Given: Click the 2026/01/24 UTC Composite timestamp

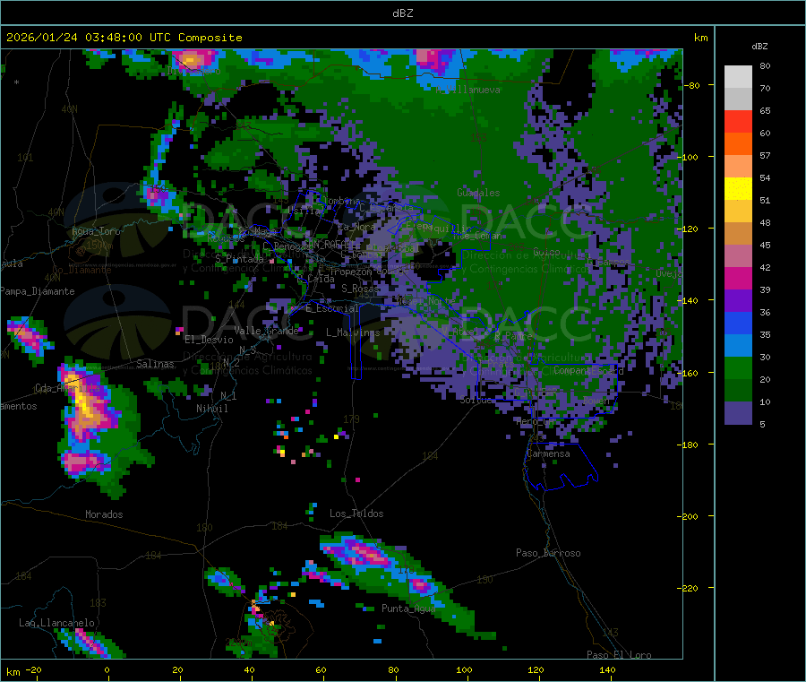Looking at the screenshot, I should tap(124, 38).
